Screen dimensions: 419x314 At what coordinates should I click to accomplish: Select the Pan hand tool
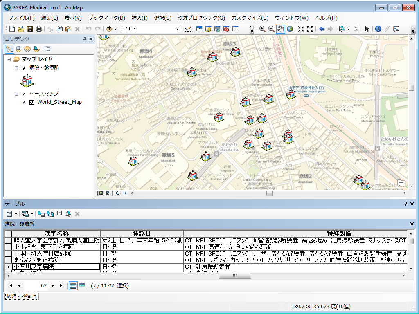[x=280, y=29]
